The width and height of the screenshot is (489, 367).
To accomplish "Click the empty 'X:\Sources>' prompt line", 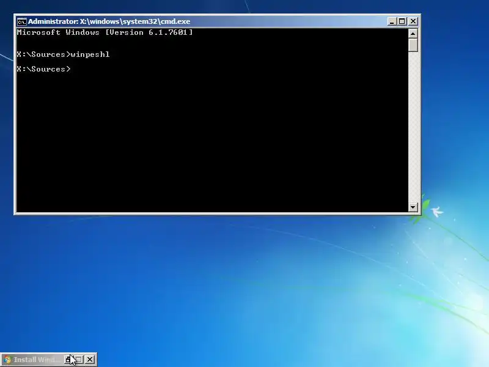I will [43, 69].
